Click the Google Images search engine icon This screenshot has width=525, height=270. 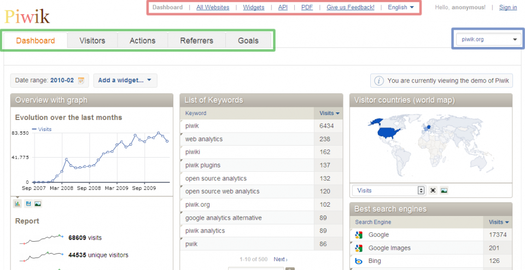(359, 248)
